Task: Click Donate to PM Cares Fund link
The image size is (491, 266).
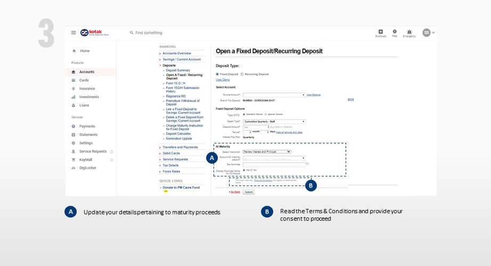Action: 181,188
